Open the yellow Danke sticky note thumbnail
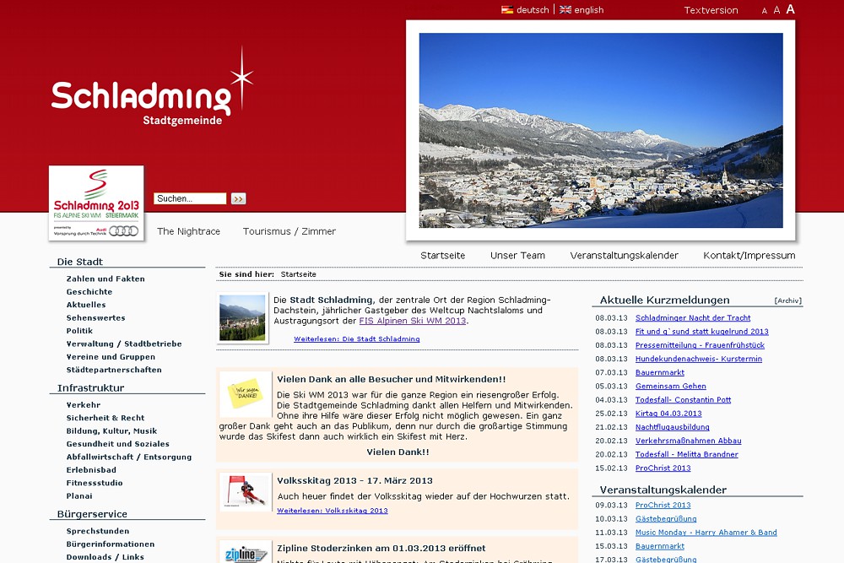 tap(245, 394)
